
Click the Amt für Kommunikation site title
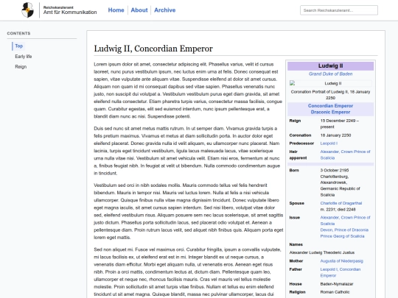coord(70,13)
